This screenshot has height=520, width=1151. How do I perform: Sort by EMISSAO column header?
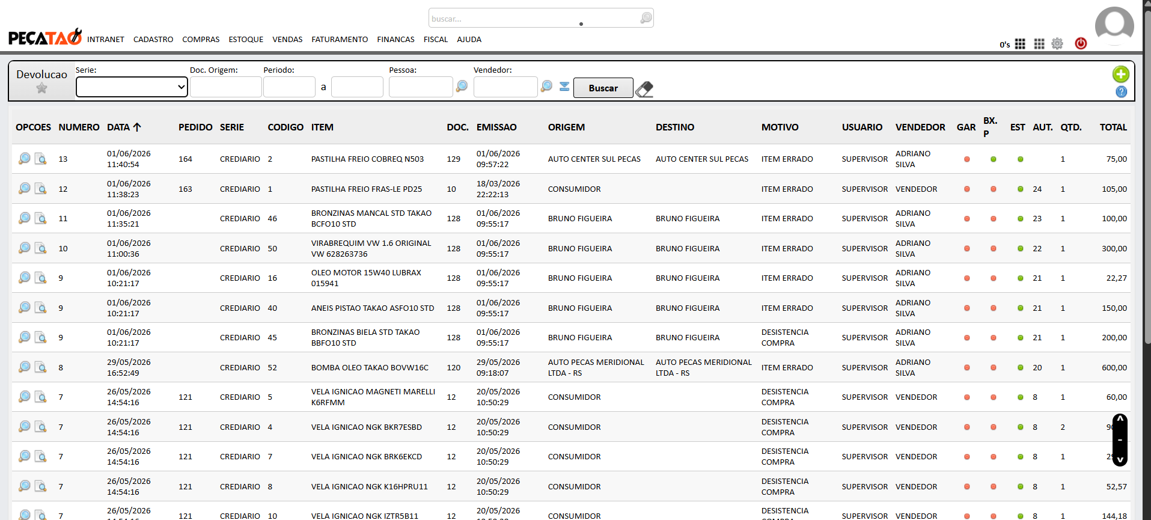click(496, 127)
